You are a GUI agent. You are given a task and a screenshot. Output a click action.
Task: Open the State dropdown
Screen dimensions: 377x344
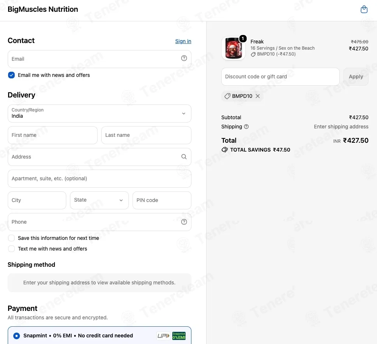pos(99,200)
